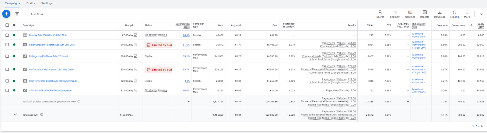Click the Download toolbar icon

coord(440,14)
